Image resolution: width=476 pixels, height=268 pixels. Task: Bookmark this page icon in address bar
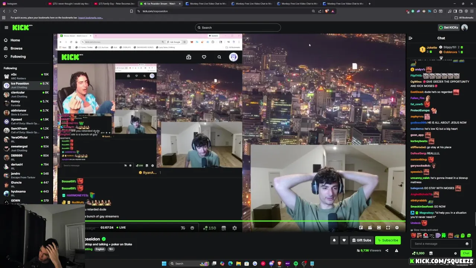131,11
